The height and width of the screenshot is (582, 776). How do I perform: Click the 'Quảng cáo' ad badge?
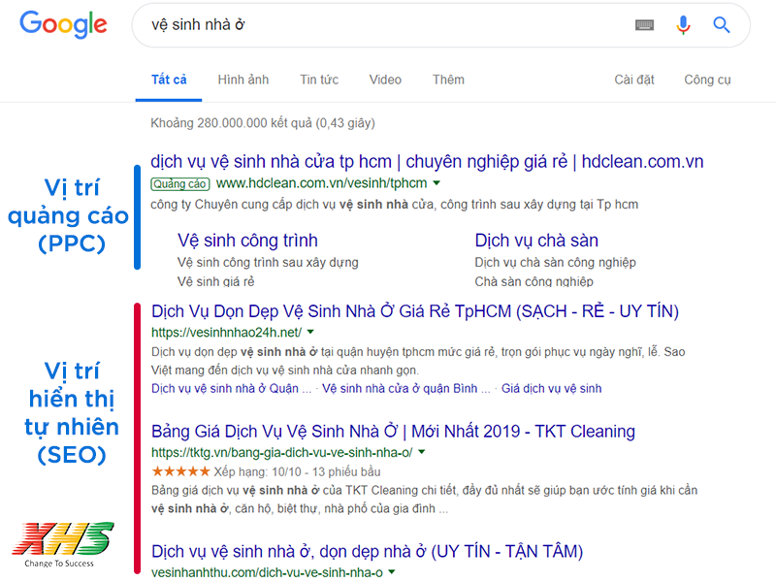tap(180, 184)
